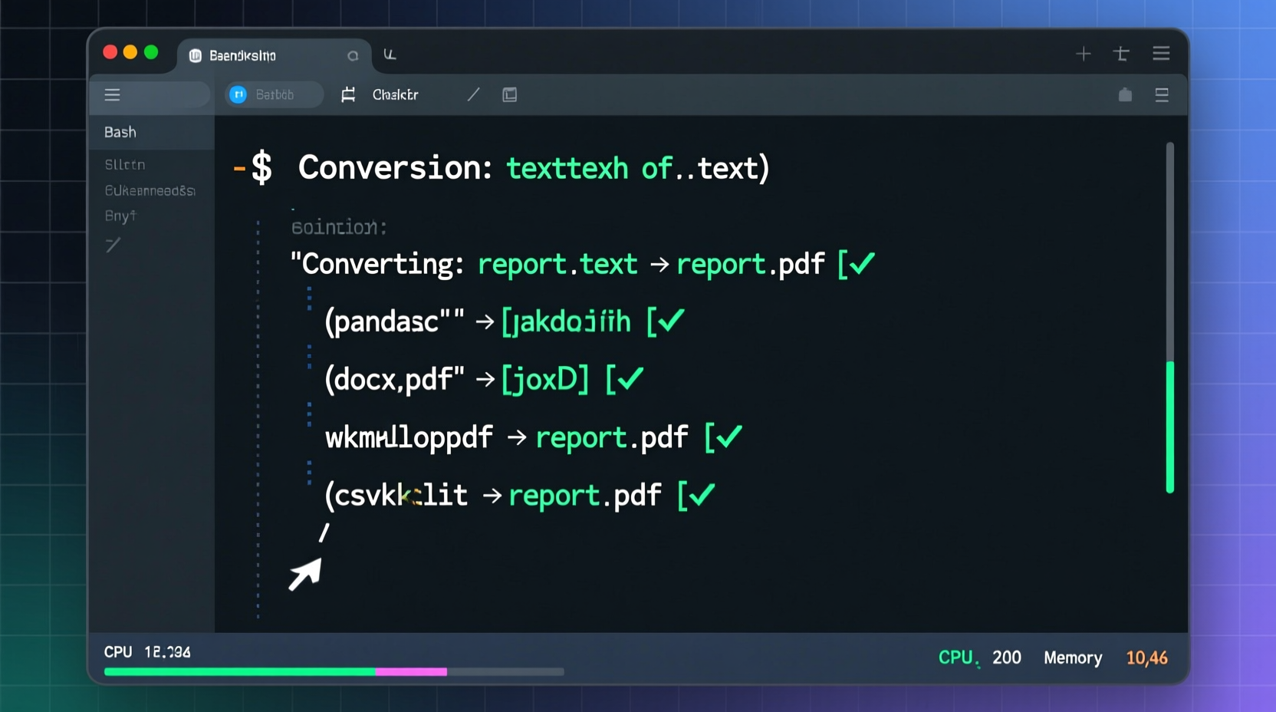Viewport: 1276px width, 712px height.
Task: Click the checkmark on the csvkklit line
Action: coord(702,494)
